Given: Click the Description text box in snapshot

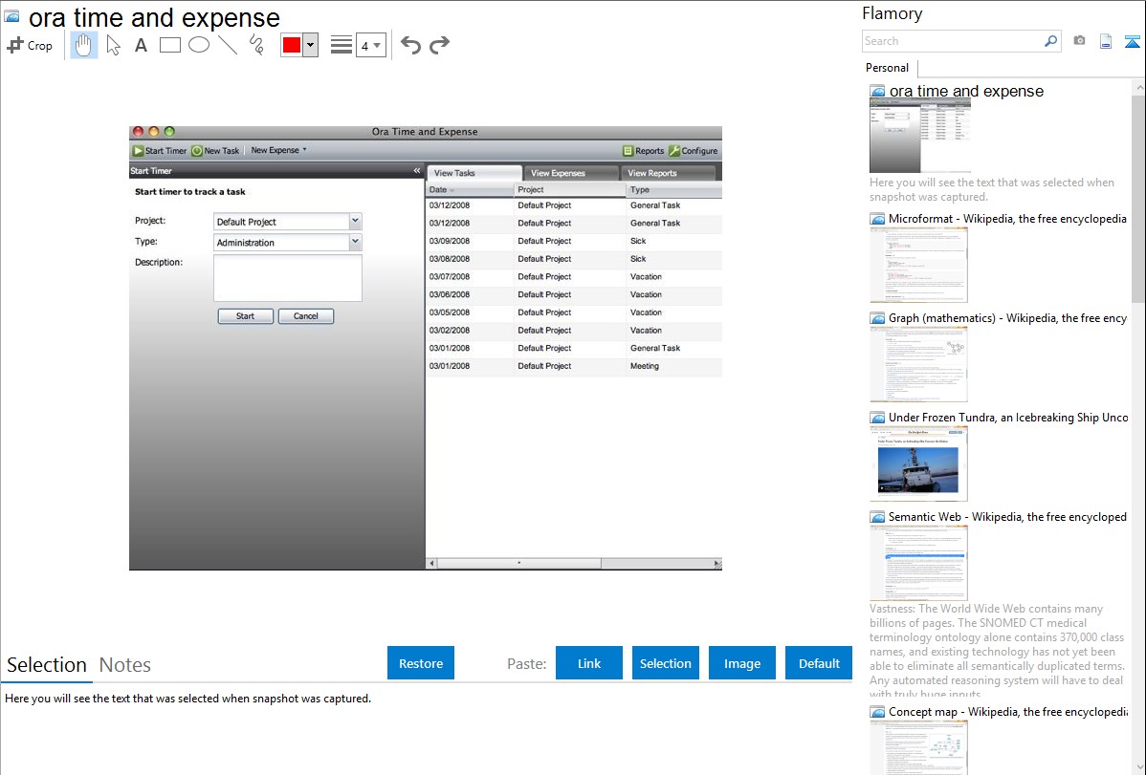Looking at the screenshot, I should point(287,277).
